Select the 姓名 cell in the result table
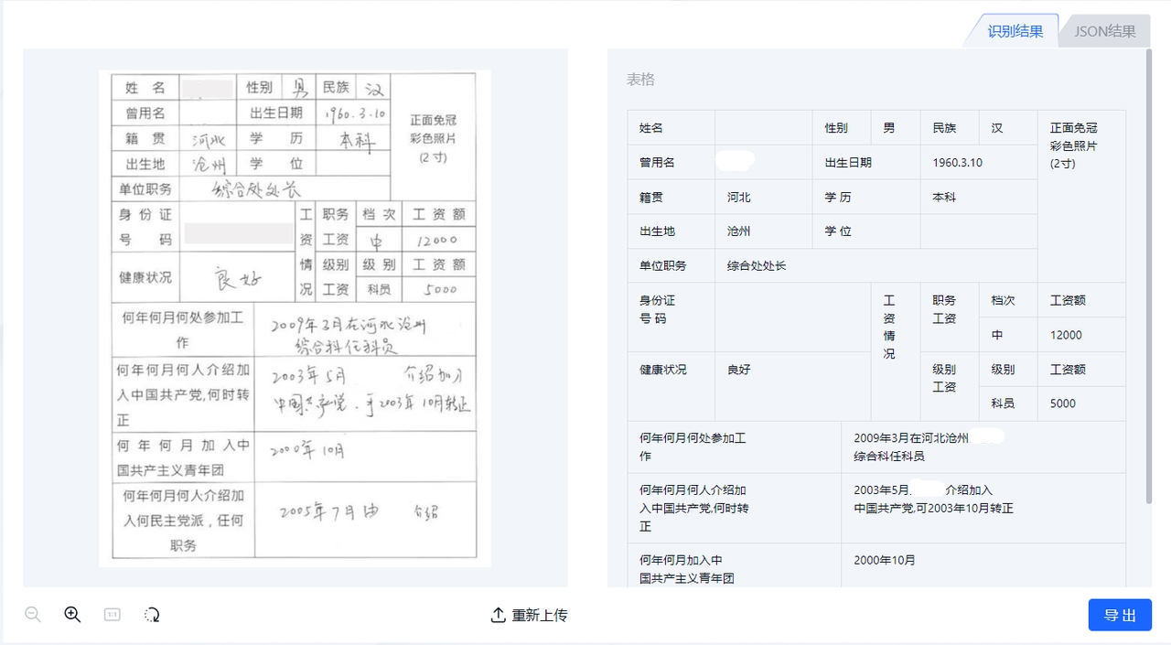The height and width of the screenshot is (645, 1171). coord(671,127)
